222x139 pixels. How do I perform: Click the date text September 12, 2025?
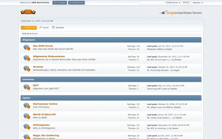pyautogui.click(x=37, y=21)
